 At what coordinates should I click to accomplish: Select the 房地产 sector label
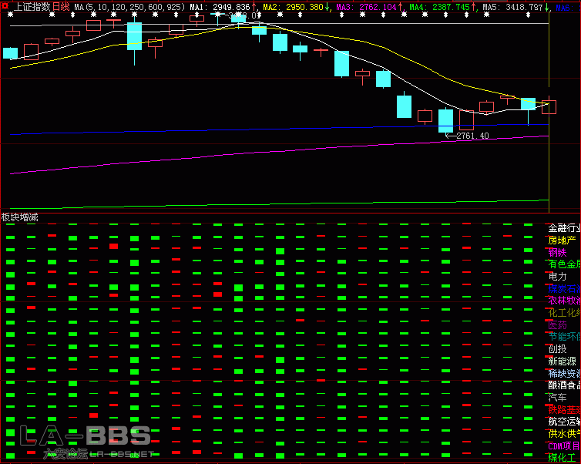562,240
